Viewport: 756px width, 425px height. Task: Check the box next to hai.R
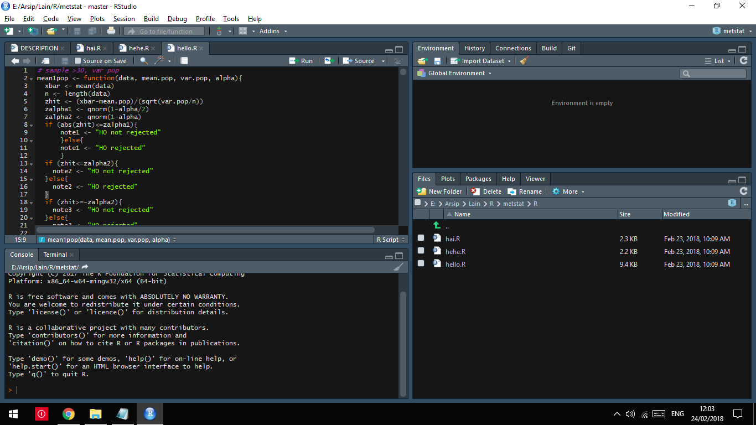pyautogui.click(x=421, y=238)
